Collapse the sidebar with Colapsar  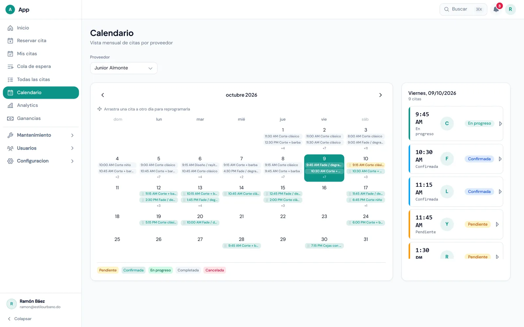(20, 319)
